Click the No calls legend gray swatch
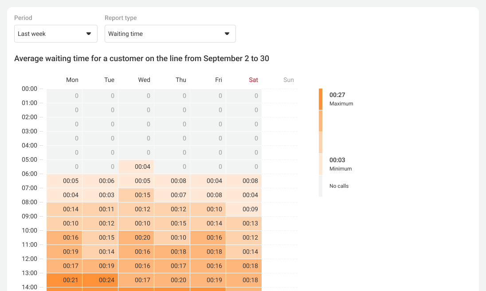 point(321,186)
